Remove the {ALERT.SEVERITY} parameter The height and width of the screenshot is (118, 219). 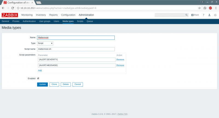click(x=120, y=59)
